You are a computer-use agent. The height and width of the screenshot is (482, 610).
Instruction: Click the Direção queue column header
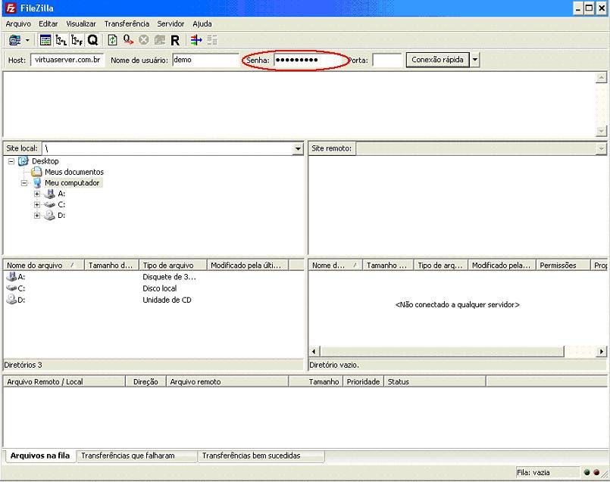point(146,382)
